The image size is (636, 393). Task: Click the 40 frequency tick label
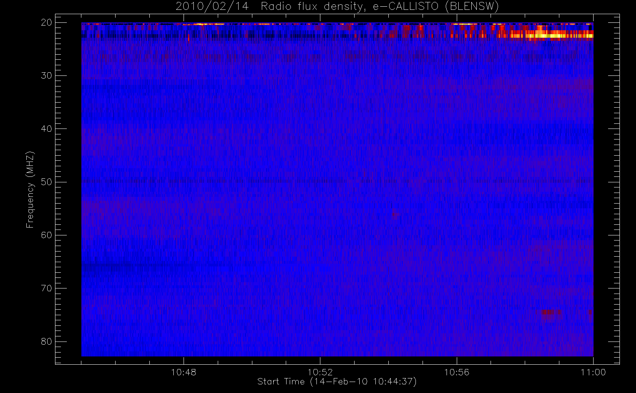click(46, 129)
